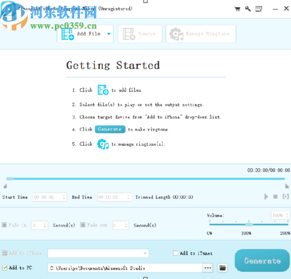Image resolution: width=291 pixels, height=279 pixels.
Task: Open the menu icon in title bar
Action: (258, 9)
